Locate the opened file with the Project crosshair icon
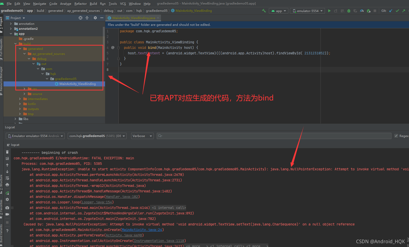 pos(80,18)
